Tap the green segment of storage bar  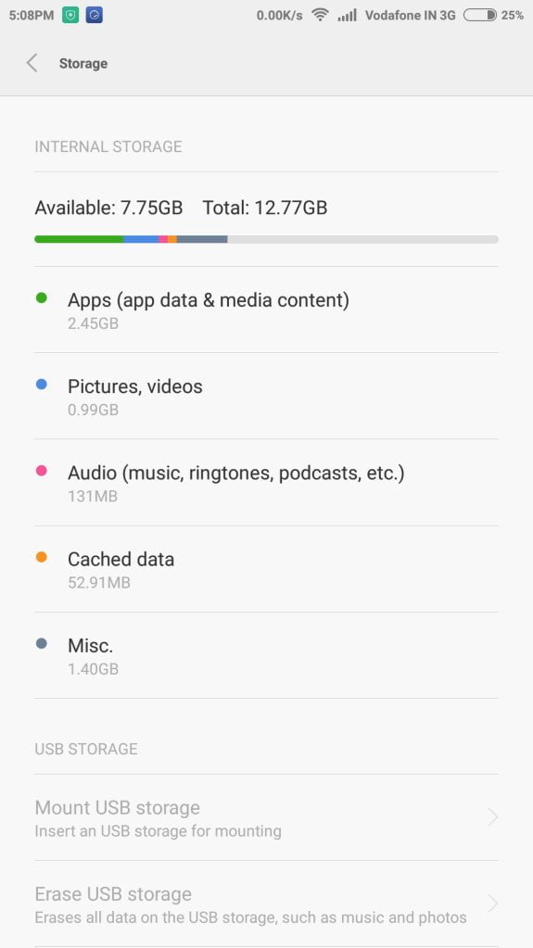[x=79, y=239]
